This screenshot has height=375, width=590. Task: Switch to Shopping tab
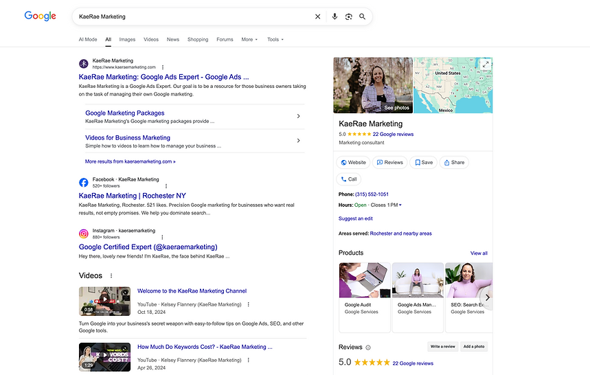pos(198,40)
